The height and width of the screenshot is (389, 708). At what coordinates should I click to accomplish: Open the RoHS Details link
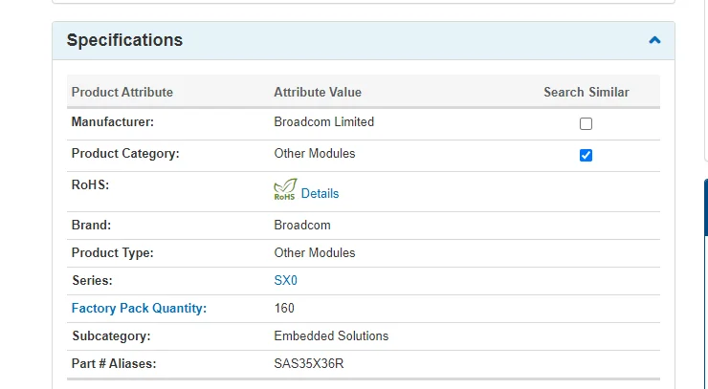tap(320, 193)
